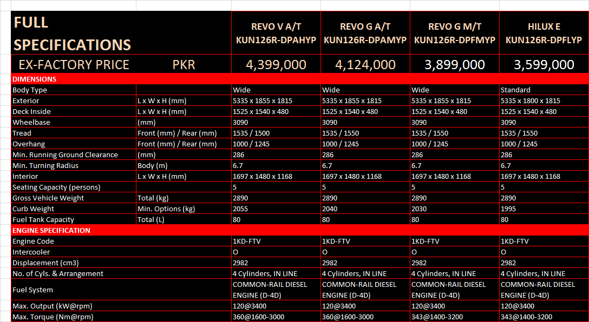Viewport: 589px width, 322px height.
Task: Click the REVO G M/T column header
Action: coord(455,32)
